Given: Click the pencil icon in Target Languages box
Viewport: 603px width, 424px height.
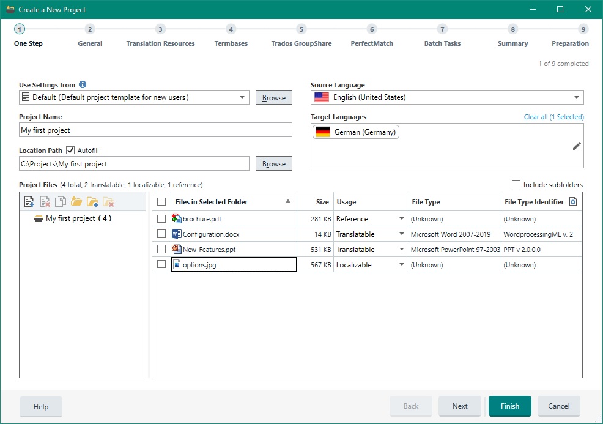Looking at the screenshot, I should click(x=576, y=146).
